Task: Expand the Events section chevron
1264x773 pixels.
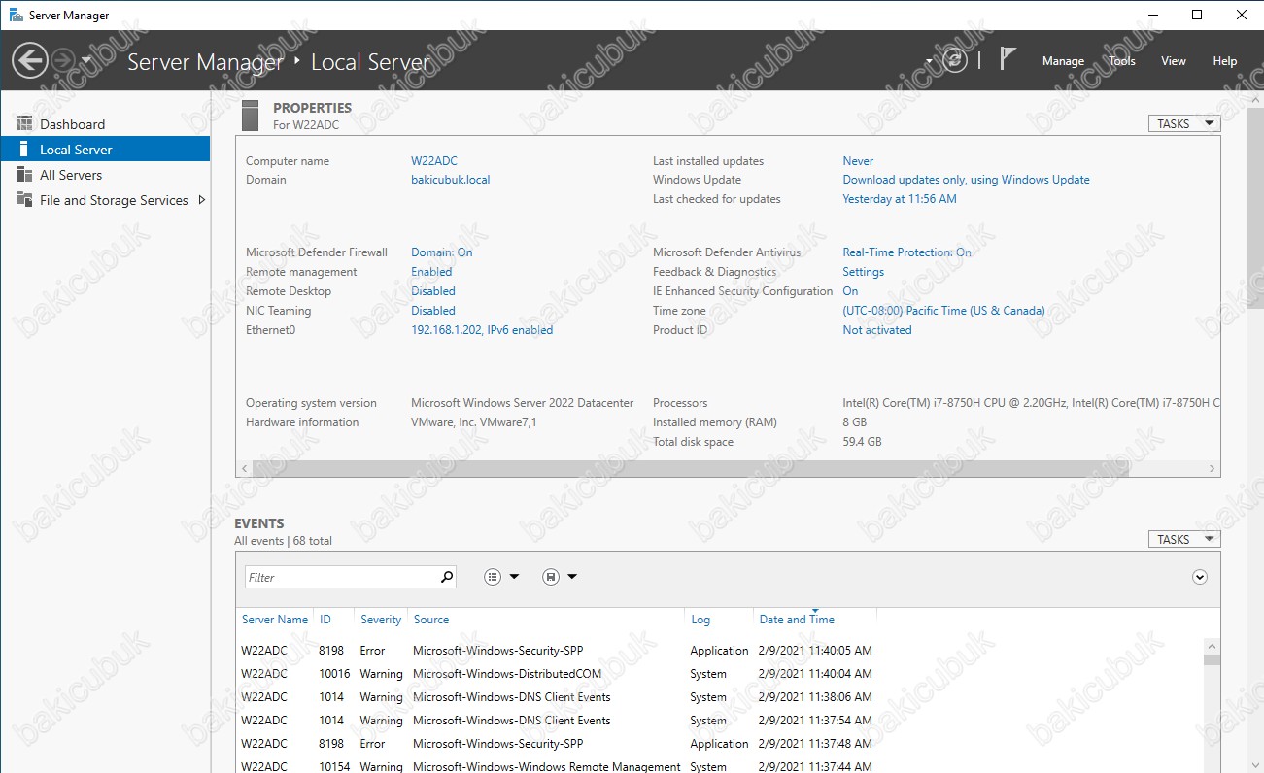Action: coord(1200,577)
